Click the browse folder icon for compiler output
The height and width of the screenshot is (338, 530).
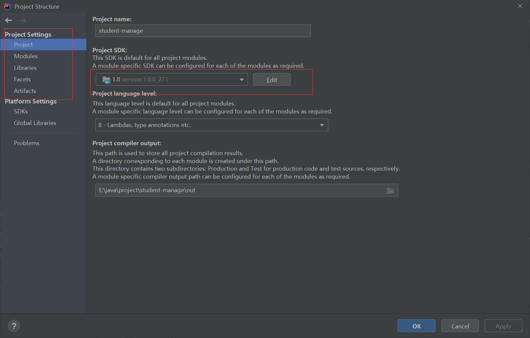pos(391,190)
